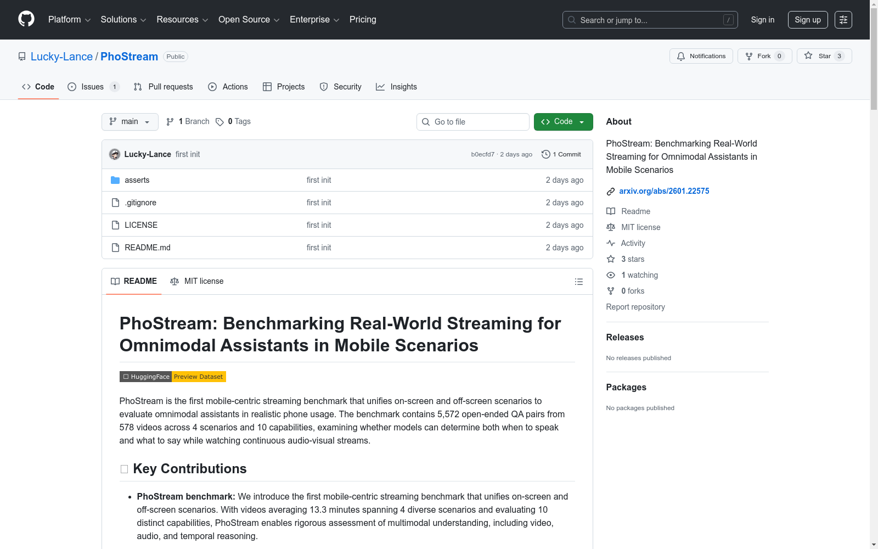Screen dimensions: 878x549
Task: Click the HuggingFace Preview Dataset badge
Action: coord(172,377)
